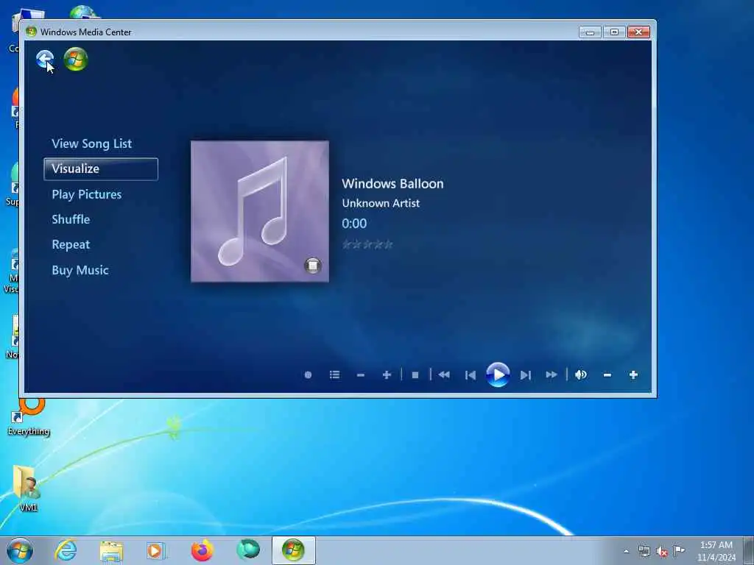Skip to the next track

click(526, 374)
